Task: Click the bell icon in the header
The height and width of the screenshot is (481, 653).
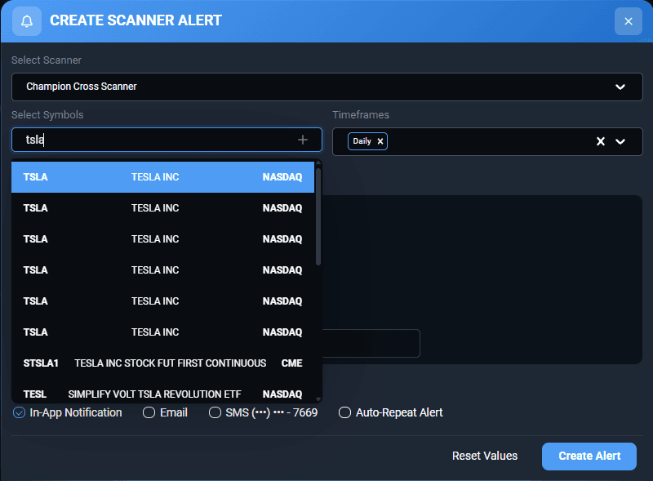Action: click(x=27, y=21)
